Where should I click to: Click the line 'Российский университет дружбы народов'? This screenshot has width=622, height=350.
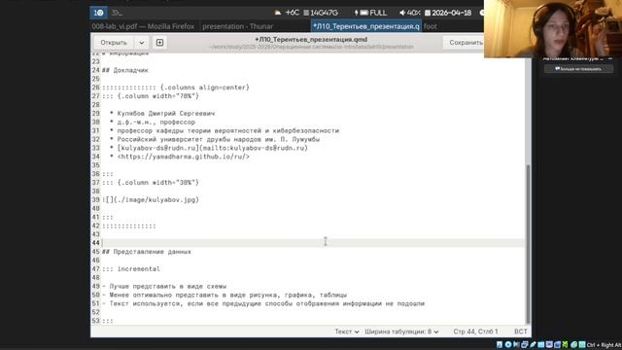pos(215,139)
